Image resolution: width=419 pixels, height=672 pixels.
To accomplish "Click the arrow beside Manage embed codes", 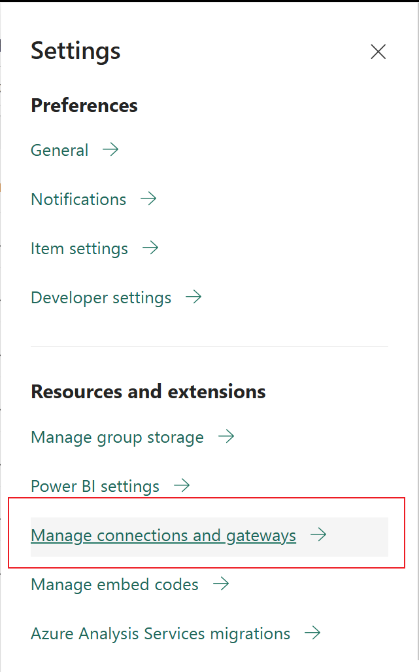I will 221,584.
